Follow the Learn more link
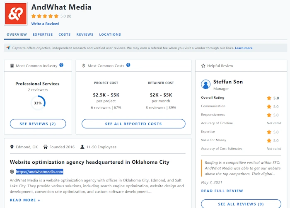The width and height of the screenshot is (290, 208). point(244,48)
